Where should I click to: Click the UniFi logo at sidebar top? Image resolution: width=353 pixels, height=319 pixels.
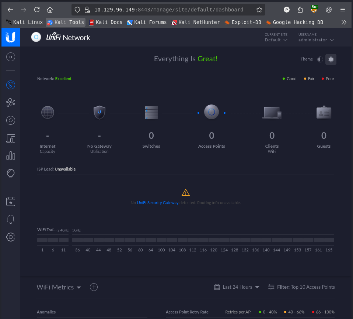pyautogui.click(x=11, y=37)
